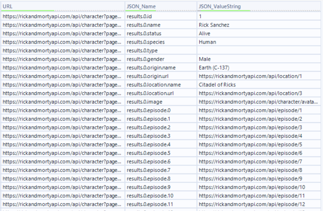Screen dimensions: 323x211
Task: Select the api/episode/2 value cell
Action: coord(259,119)
